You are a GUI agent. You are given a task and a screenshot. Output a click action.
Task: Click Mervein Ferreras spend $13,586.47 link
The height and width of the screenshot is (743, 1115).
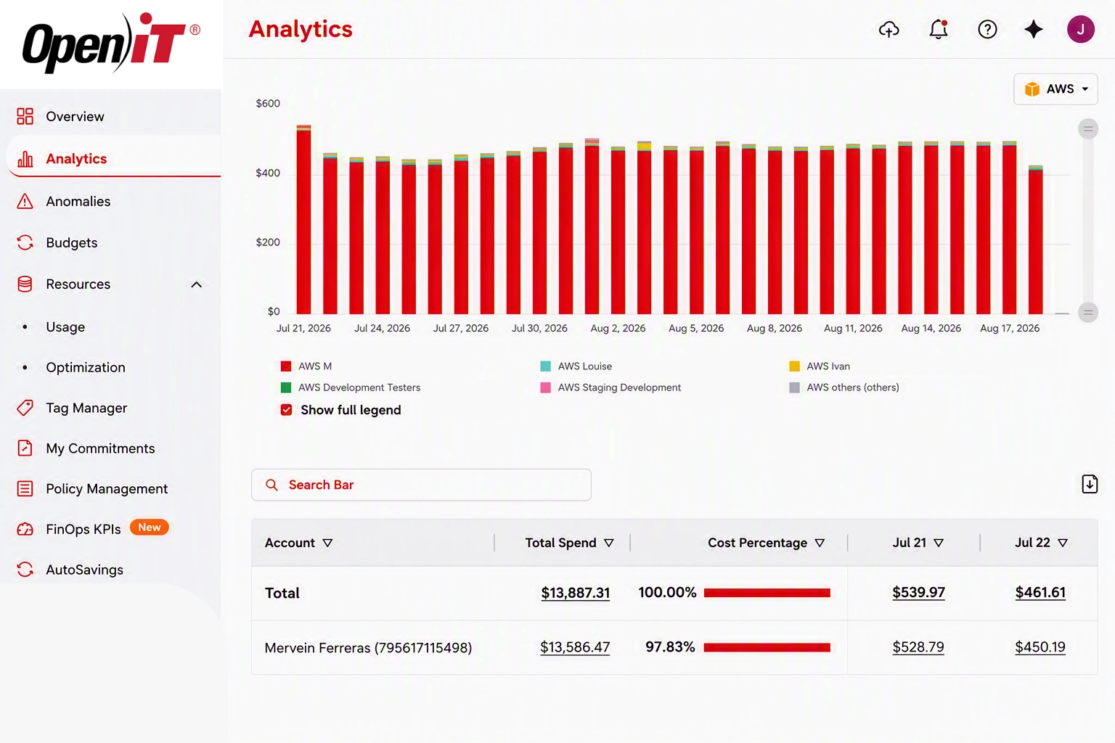(575, 647)
